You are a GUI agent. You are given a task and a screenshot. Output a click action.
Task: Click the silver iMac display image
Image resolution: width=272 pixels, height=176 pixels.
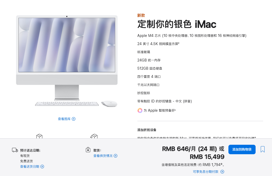coord(67,58)
